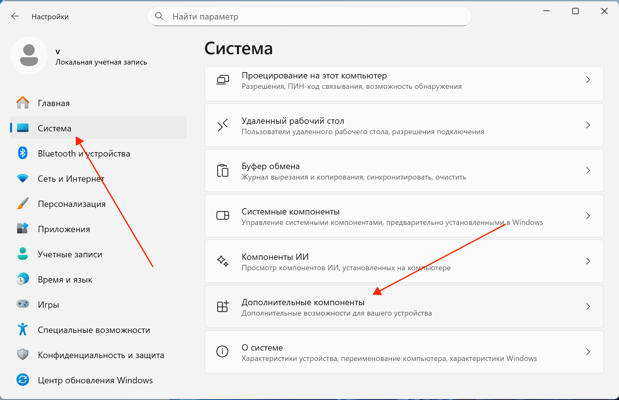The height and width of the screenshot is (400, 619).
Task: Click the Учетные записи person icon
Action: (23, 254)
